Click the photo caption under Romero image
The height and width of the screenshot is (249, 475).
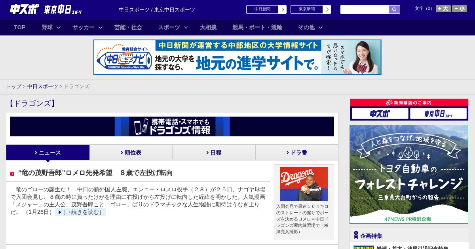(302, 219)
